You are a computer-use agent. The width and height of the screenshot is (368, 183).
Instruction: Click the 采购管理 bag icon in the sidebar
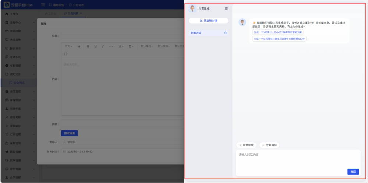point(7,143)
